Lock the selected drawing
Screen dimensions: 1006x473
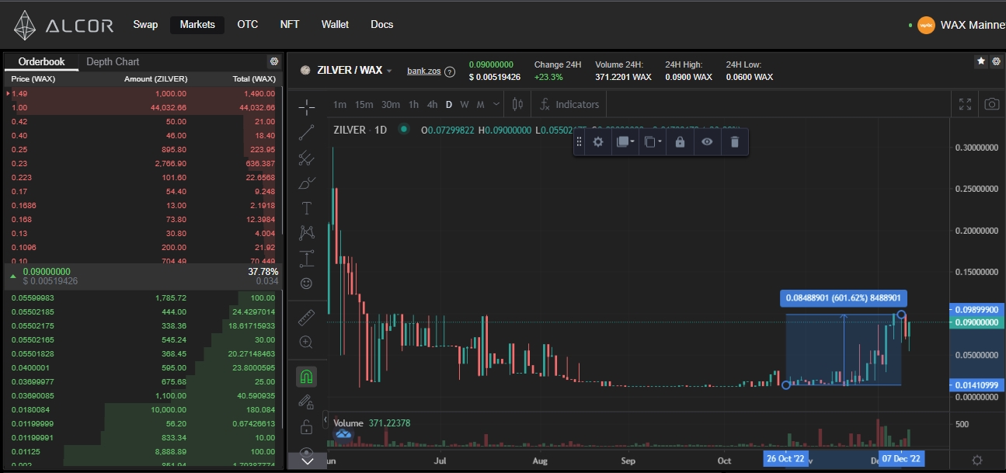[x=680, y=142]
